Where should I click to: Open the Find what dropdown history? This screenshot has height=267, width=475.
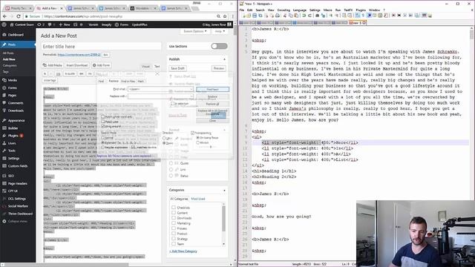click(191, 89)
